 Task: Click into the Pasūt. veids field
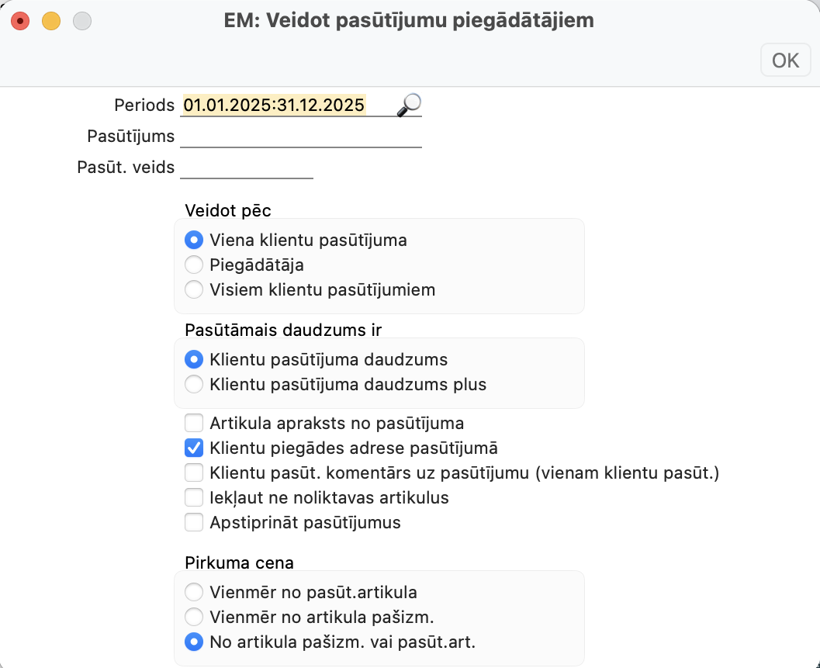(246, 168)
